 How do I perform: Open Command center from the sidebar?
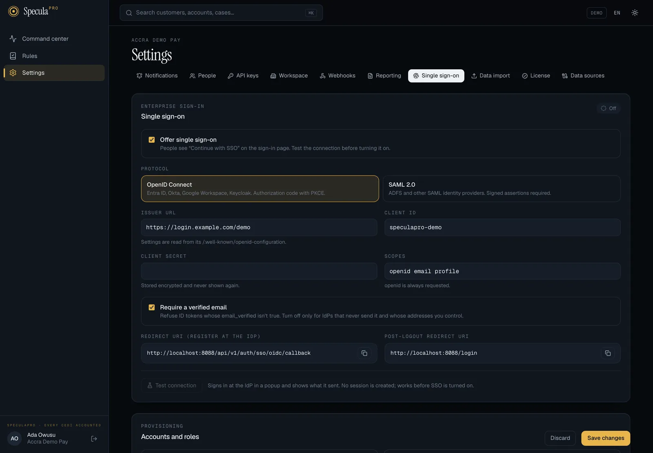point(54,39)
